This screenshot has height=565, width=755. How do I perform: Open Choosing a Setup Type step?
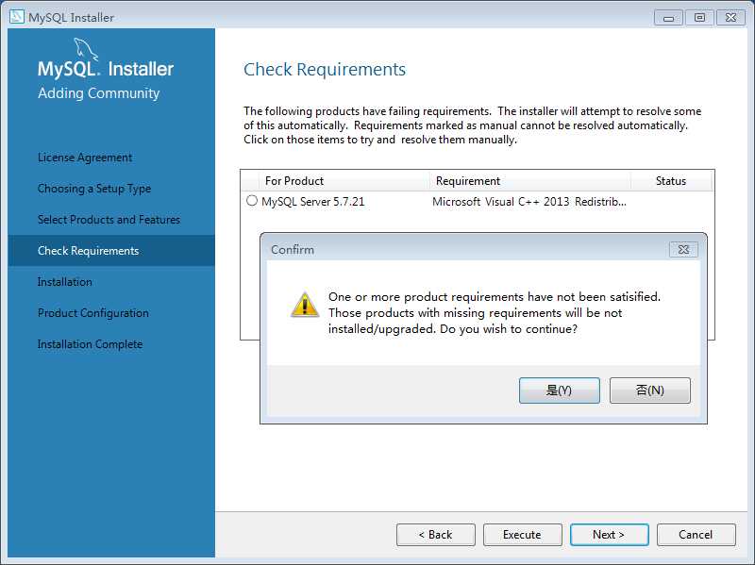pos(94,188)
